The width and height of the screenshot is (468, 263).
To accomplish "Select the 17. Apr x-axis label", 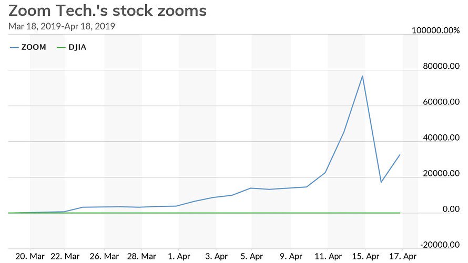I will [402, 256].
